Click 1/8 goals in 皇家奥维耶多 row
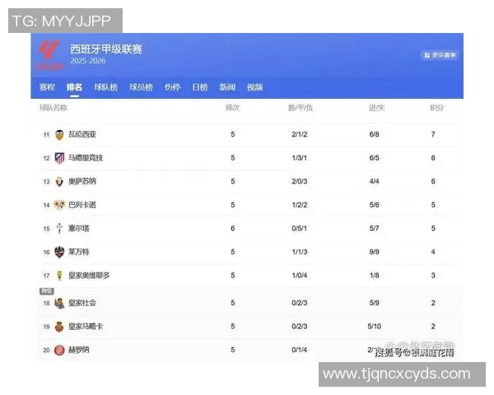This screenshot has height=395, width=494. pyautogui.click(x=375, y=276)
